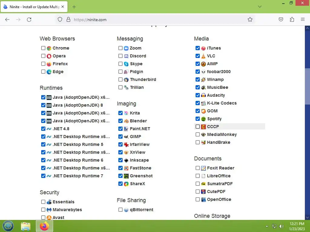310x232 pixels.
Task: Click the scrollbar down arrow
Action: (307, 217)
